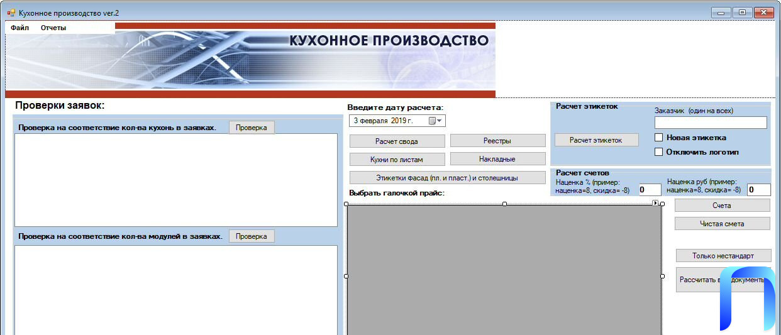Viewport: 781px width, 335px height.
Task: Open the Файл menu
Action: pyautogui.click(x=19, y=28)
